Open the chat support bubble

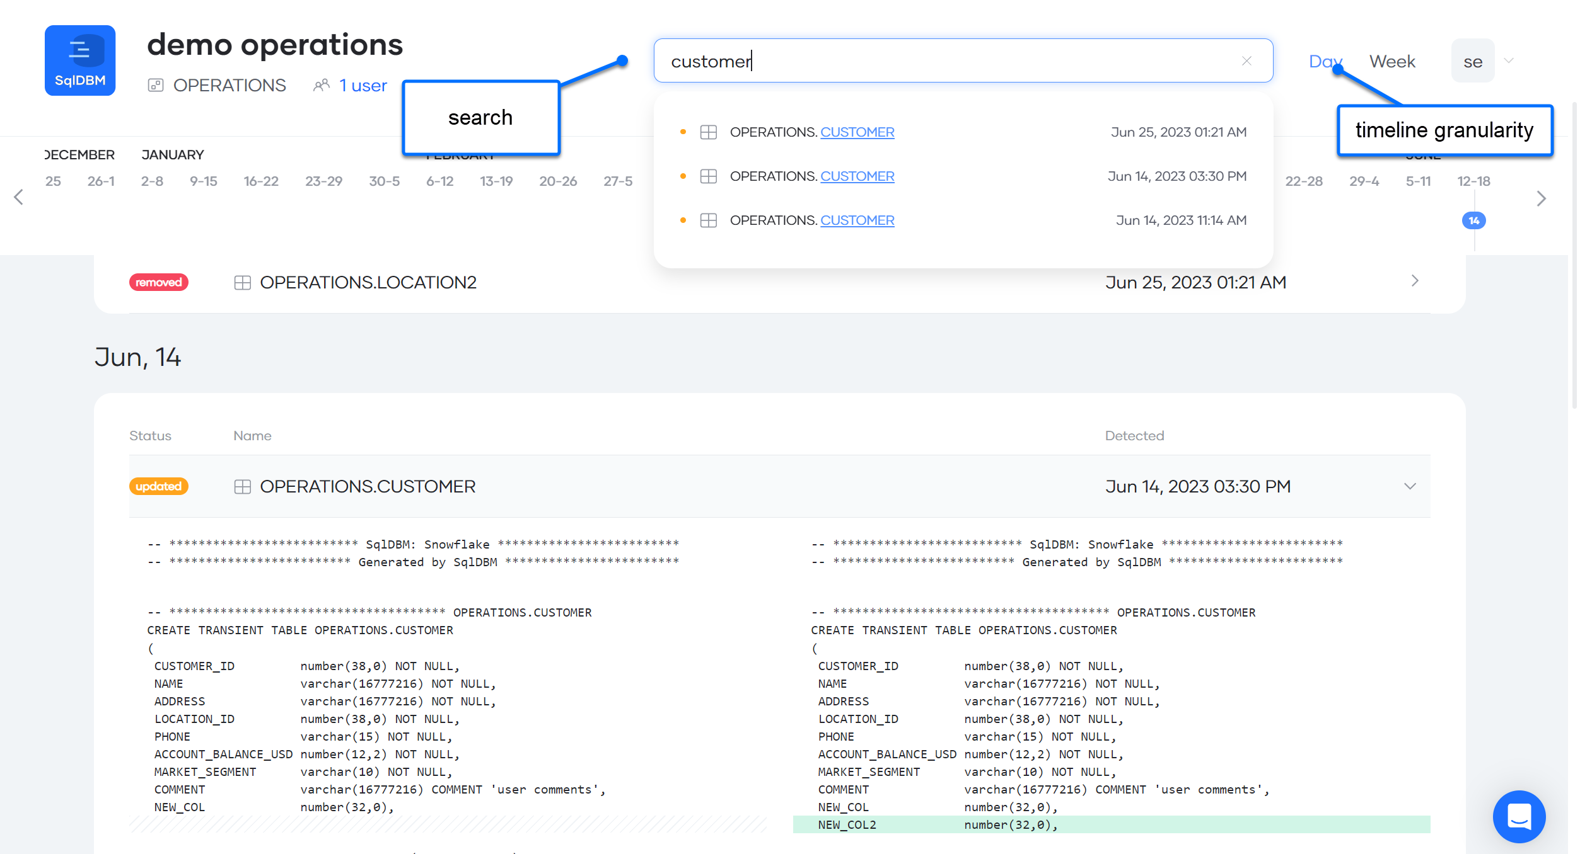click(1519, 817)
